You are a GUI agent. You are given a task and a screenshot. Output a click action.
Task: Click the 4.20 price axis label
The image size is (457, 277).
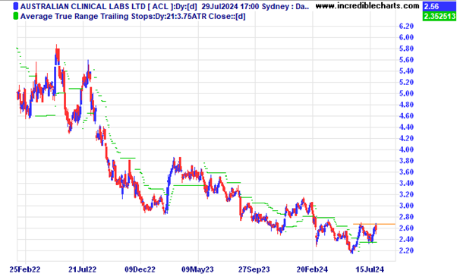406,138
